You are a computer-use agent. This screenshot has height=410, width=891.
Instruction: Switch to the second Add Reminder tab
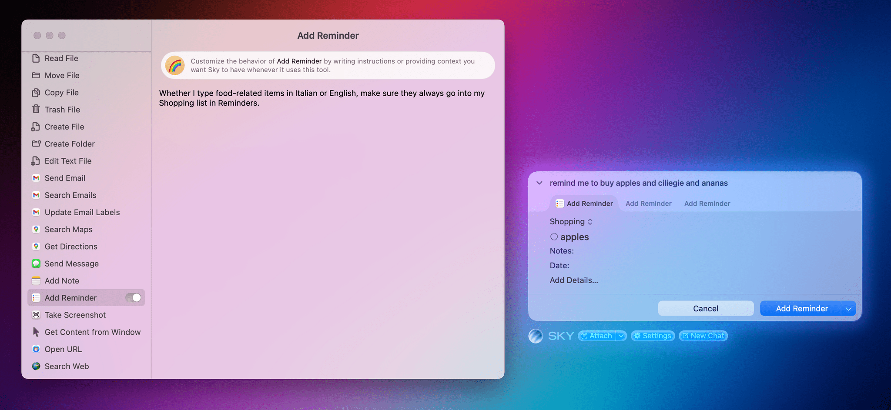point(648,203)
